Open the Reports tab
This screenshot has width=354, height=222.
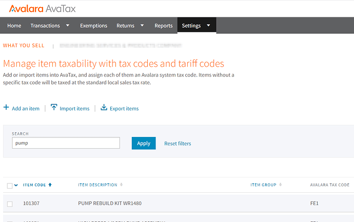coord(164,26)
